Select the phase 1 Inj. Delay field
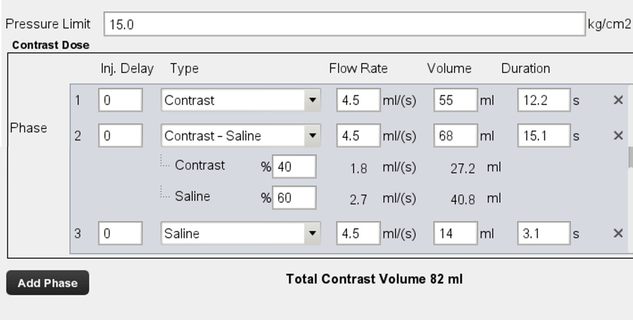 point(120,100)
